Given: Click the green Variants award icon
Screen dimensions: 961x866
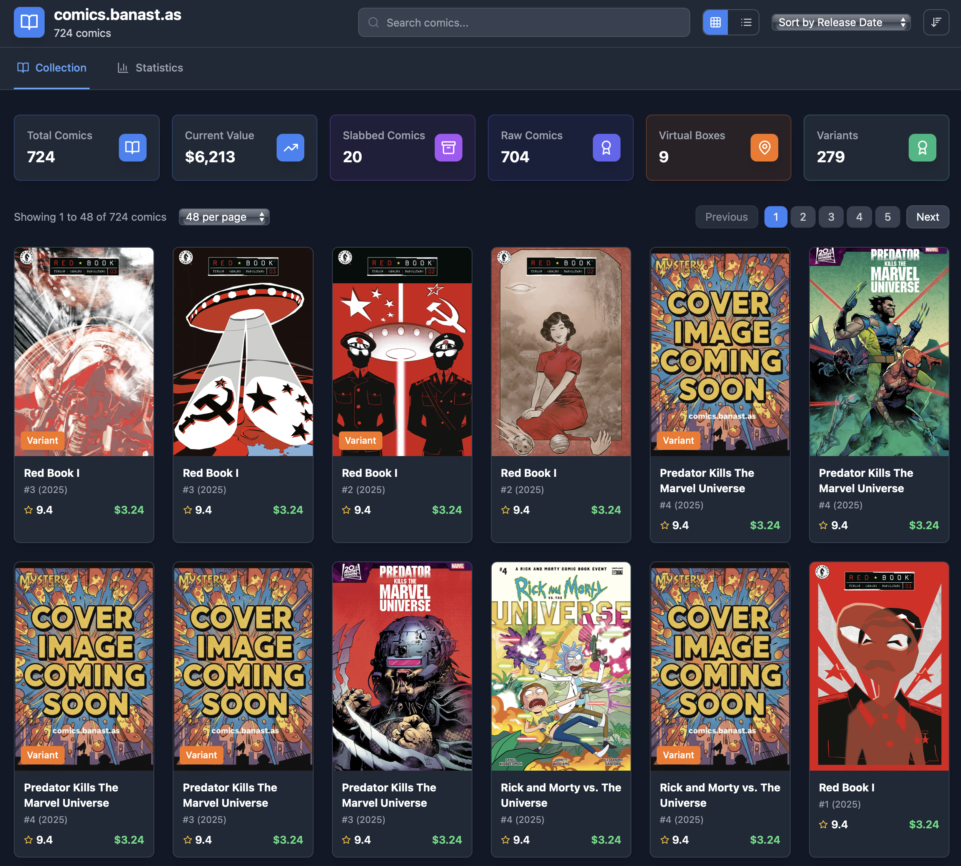Looking at the screenshot, I should (x=922, y=148).
